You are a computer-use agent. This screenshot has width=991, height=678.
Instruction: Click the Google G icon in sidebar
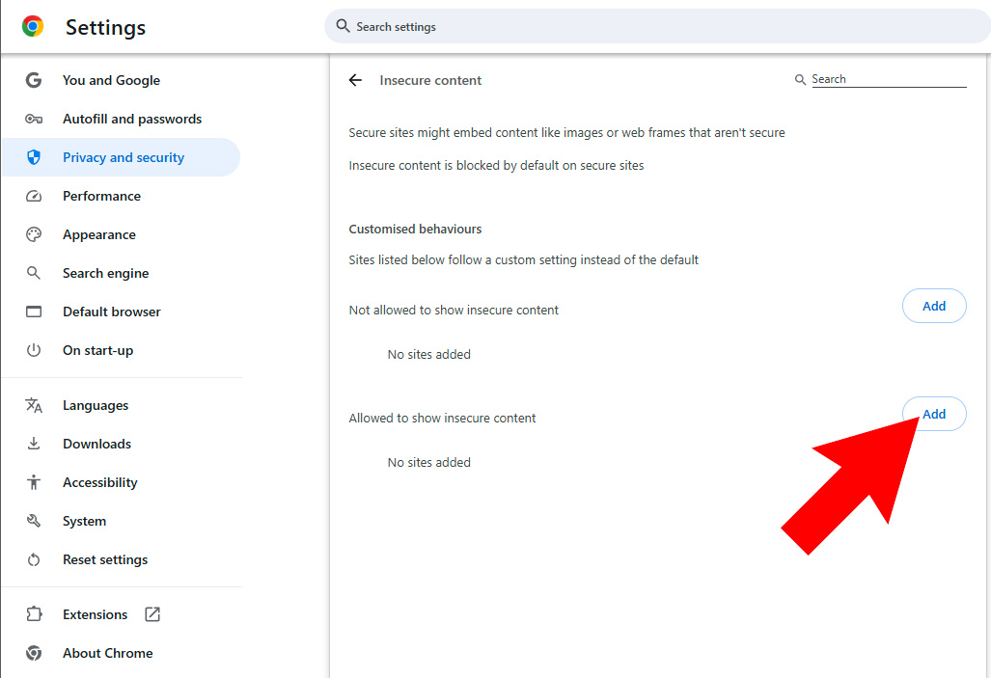(34, 80)
